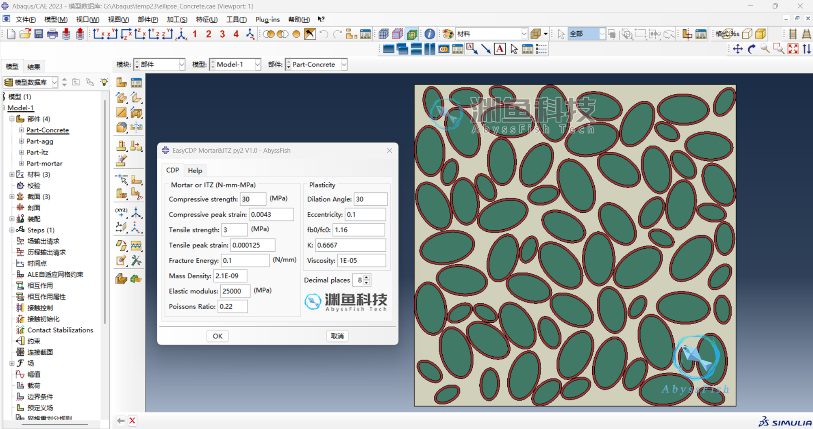Switch to the Help tab
The width and height of the screenshot is (813, 429).
tap(195, 170)
